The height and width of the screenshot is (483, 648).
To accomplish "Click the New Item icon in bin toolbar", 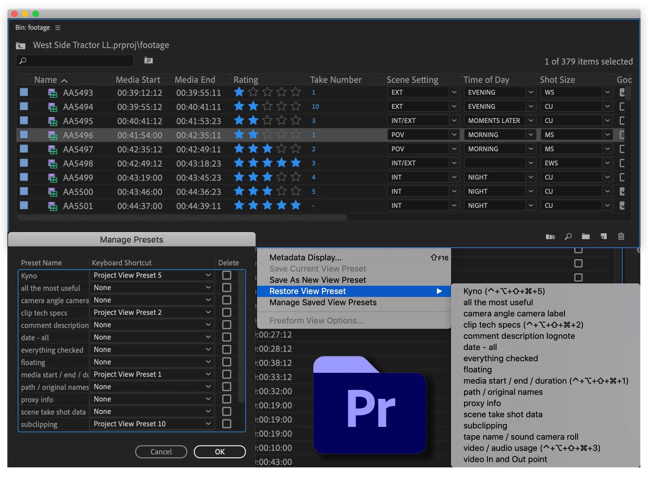I will point(603,236).
